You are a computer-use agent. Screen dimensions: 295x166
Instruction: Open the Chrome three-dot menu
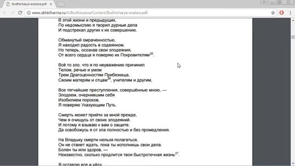(290, 13)
